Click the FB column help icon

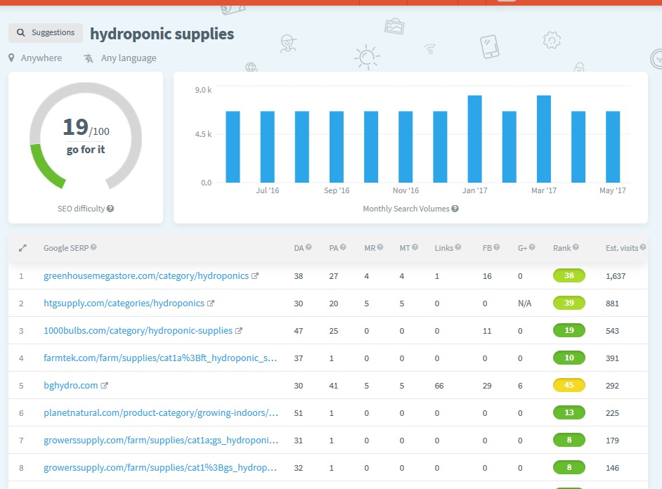496,247
